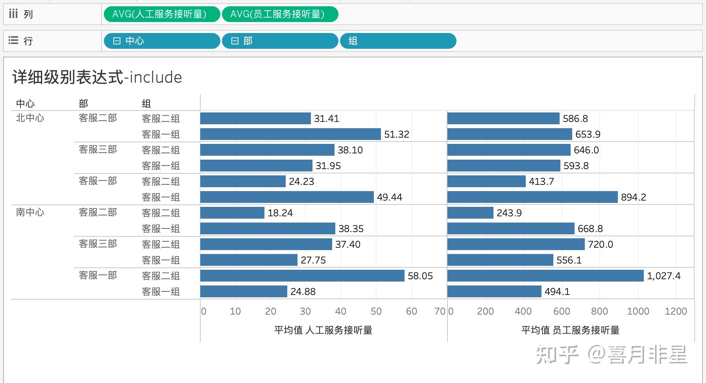The width and height of the screenshot is (706, 383).
Task: Collapse the 中心 field pill hierarchy
Action: tap(117, 41)
